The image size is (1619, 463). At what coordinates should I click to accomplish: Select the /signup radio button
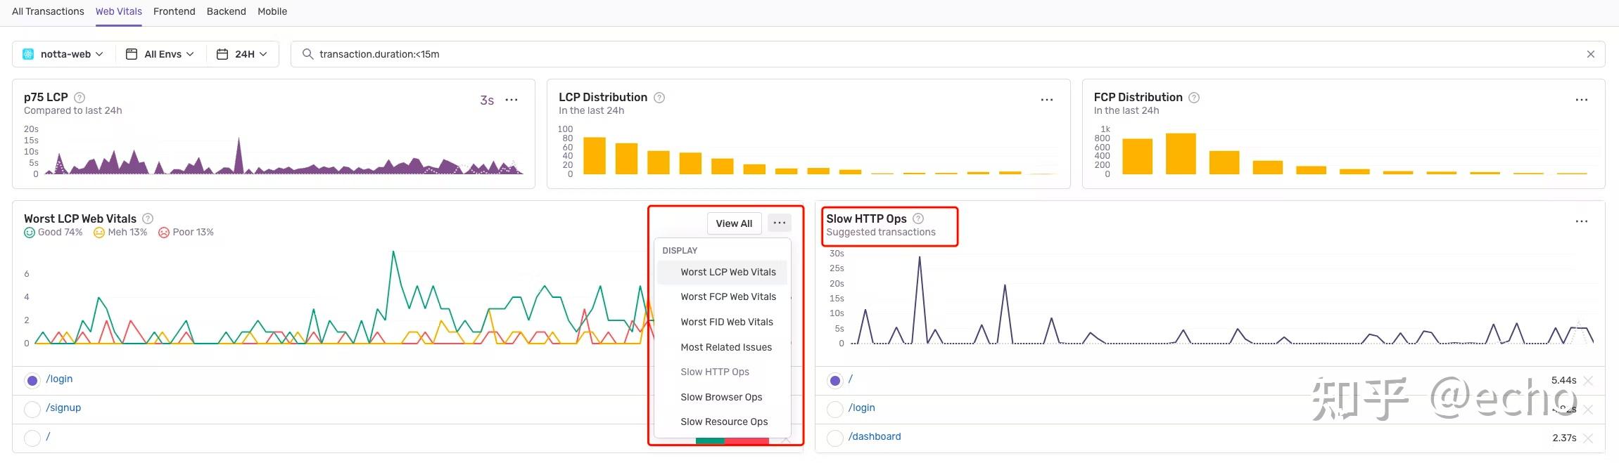[32, 409]
